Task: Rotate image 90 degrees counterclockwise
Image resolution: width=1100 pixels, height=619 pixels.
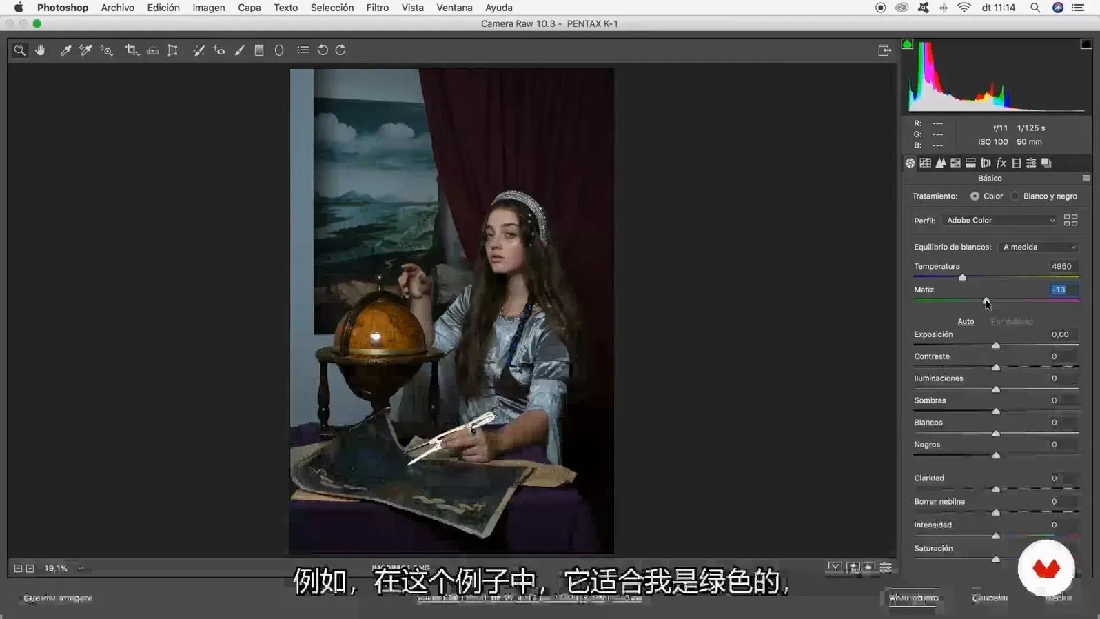Action: click(x=323, y=50)
